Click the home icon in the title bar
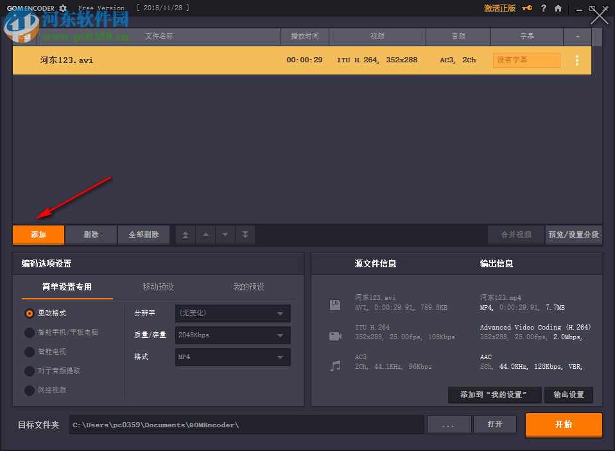 pos(558,8)
